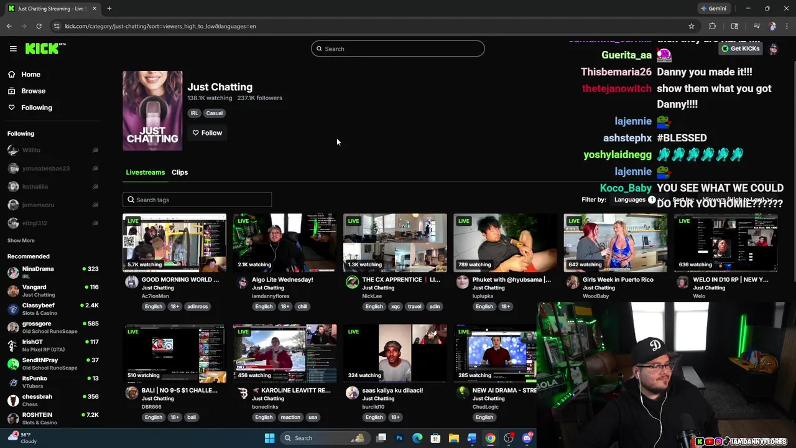
Task: Click Get KICKs button
Action: click(x=741, y=49)
